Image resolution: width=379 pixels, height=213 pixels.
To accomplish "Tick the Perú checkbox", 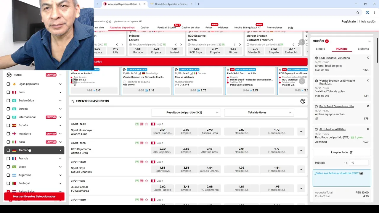I will pyautogui.click(x=8, y=92).
